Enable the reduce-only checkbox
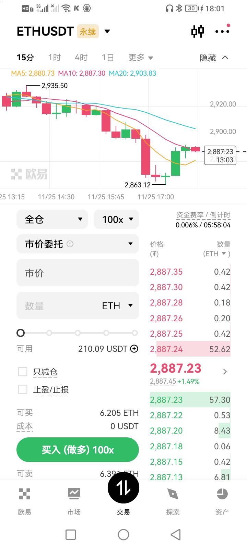This screenshot has width=247, height=548. point(23,372)
